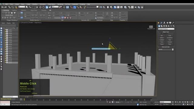Expand the Polygon Modeling panel arrow

point(18,20)
